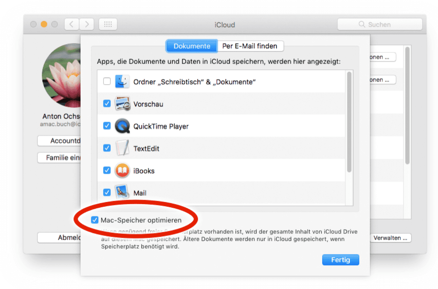438x289 pixels.
Task: Click the iCloud window's service list scrollbar
Action: [407, 106]
